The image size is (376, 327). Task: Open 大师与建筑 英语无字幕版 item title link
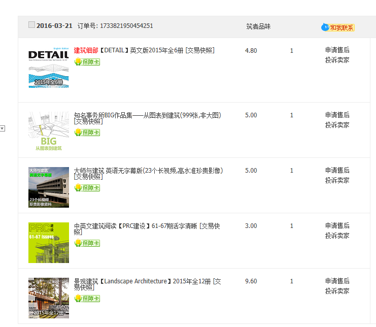[x=148, y=171]
